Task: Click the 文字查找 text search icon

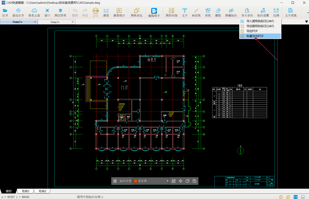Action: coord(291,12)
